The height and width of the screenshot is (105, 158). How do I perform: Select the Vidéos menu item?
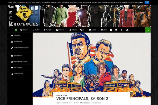tap(73, 30)
